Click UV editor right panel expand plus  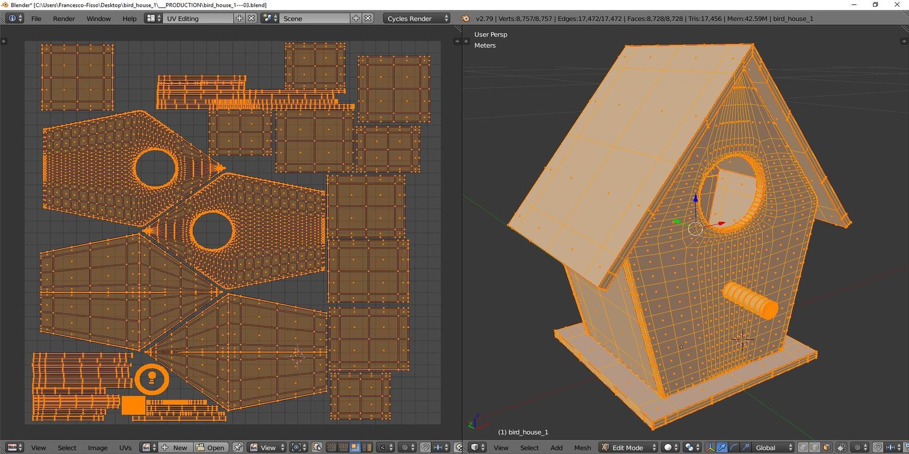[x=457, y=42]
